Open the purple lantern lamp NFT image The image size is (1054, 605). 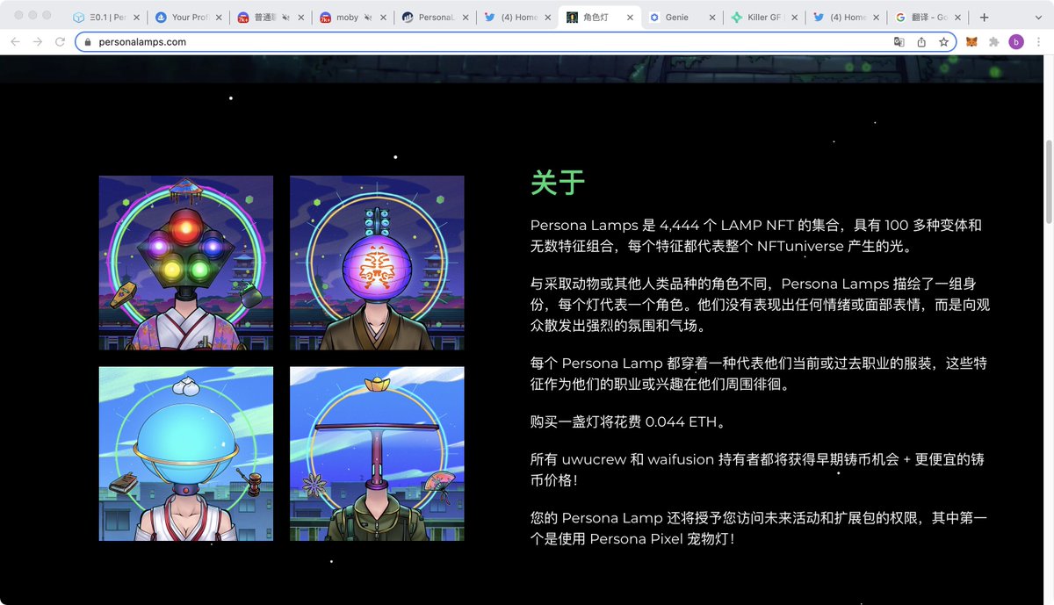(377, 263)
